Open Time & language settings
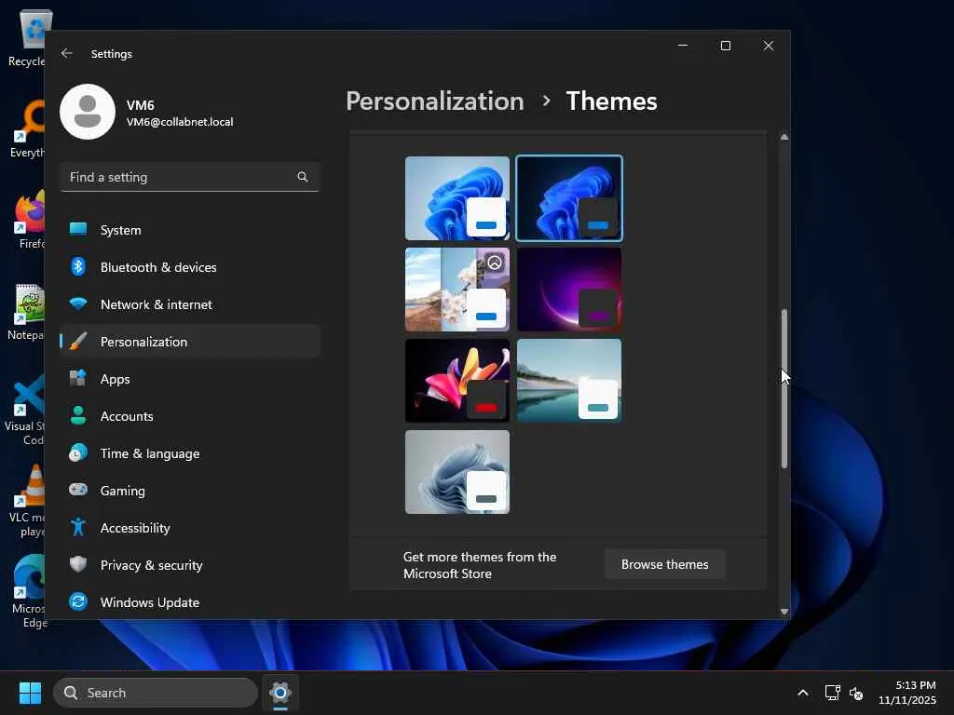Viewport: 954px width, 715px height. [149, 453]
